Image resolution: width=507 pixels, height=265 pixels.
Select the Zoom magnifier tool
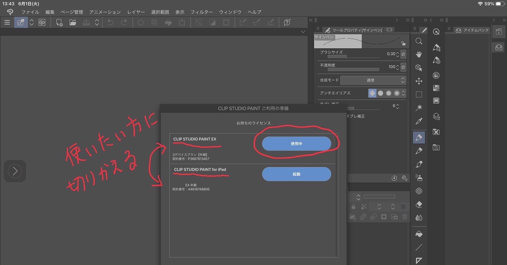[x=418, y=41]
